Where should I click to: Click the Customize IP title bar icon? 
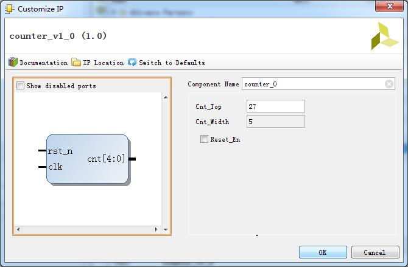point(9,9)
